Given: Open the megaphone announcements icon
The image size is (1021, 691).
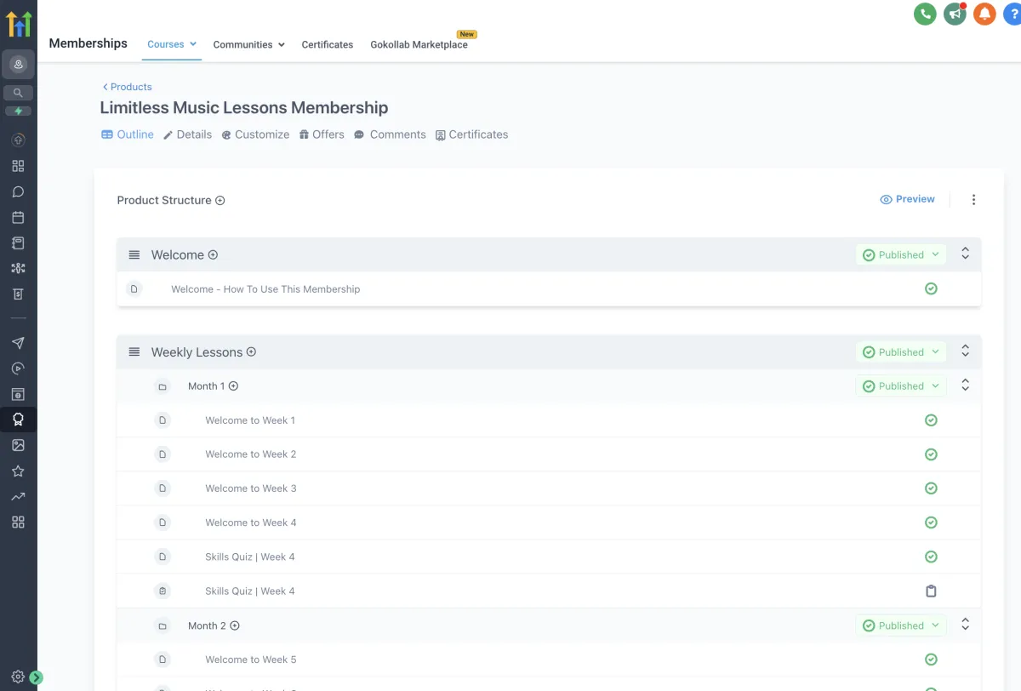Looking at the screenshot, I should point(955,14).
